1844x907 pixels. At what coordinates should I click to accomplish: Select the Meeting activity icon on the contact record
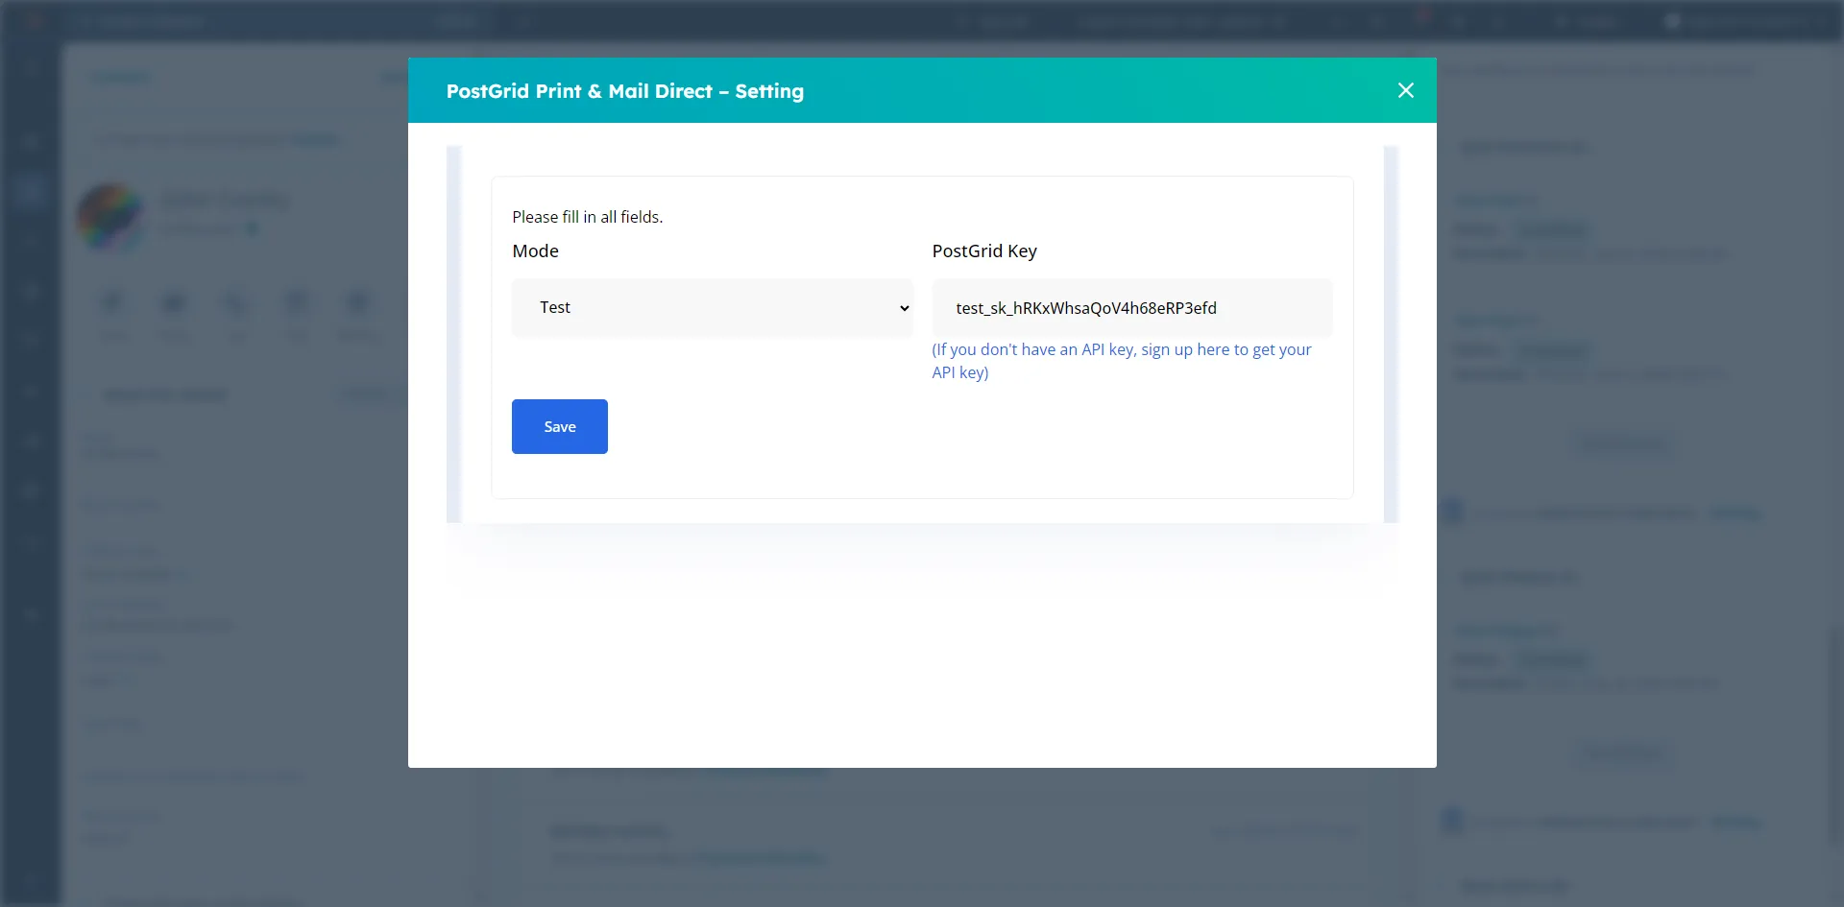click(x=356, y=305)
